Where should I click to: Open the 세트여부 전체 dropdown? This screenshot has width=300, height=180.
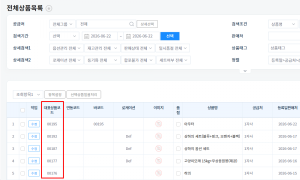173,60
